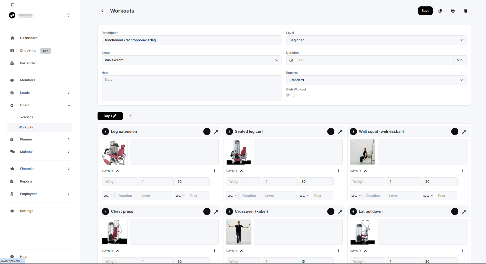486x264 pixels.
Task: Open the club switcher arrows
Action: [x=68, y=15]
